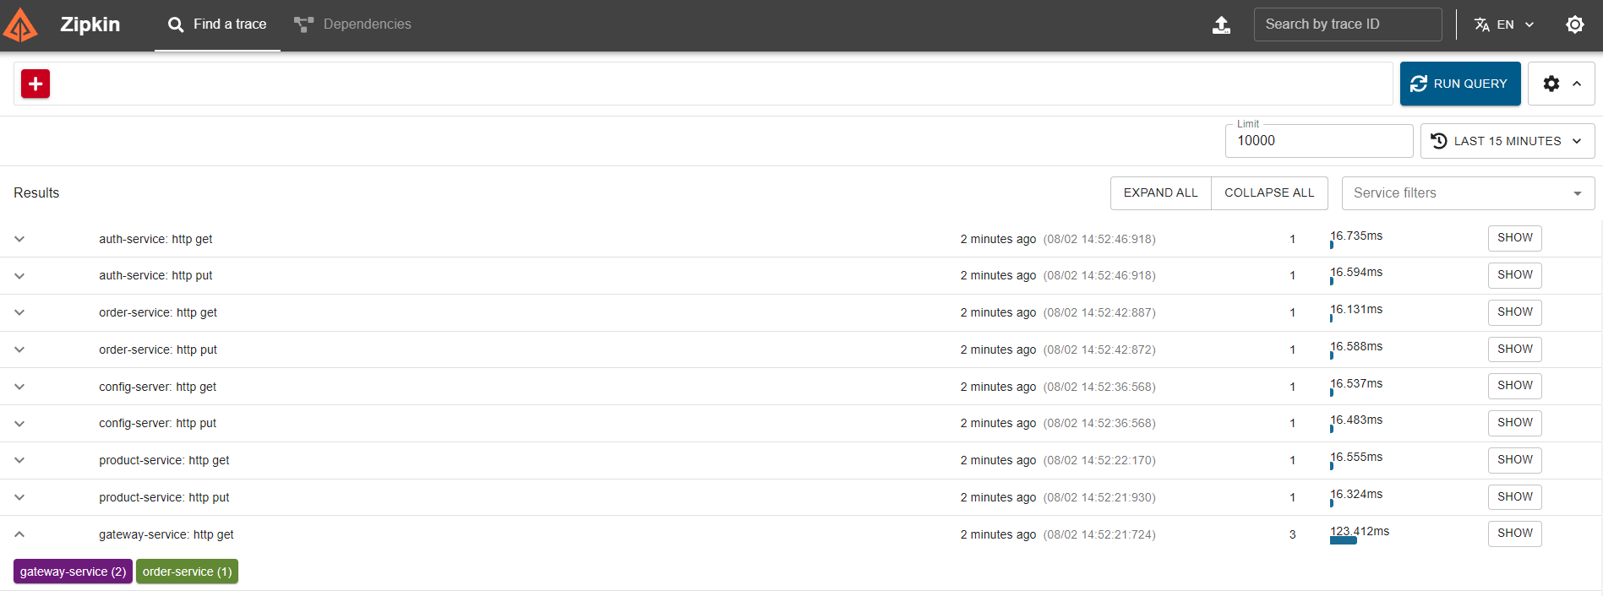Click the Zipkin logo icon
The width and height of the screenshot is (1603, 596).
coord(19,24)
